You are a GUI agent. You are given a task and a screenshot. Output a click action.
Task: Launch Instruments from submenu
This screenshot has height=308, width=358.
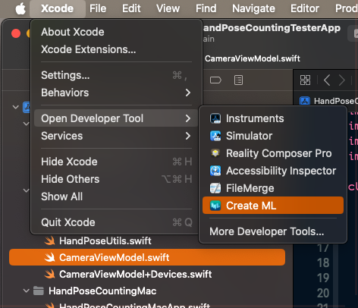(x=273, y=118)
